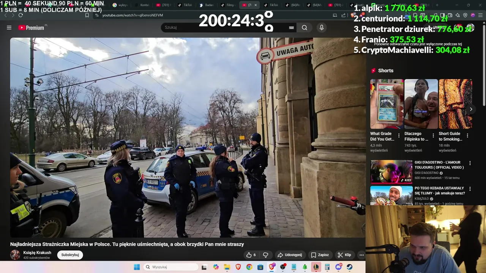The image size is (486, 273).
Task: Open menu for the Gigi D'Agostino video
Action: point(470,163)
